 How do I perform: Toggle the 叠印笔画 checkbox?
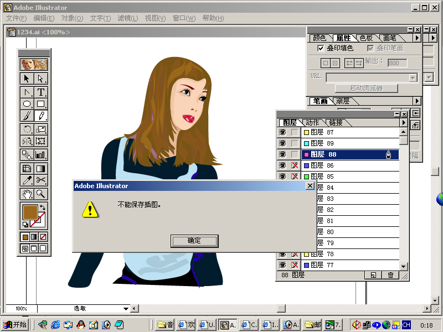(x=370, y=48)
